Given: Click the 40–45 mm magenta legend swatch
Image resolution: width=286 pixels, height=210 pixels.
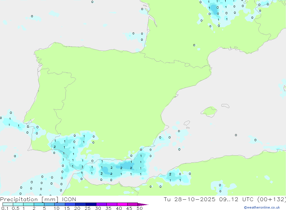Looking at the screenshot, I should coord(122,204).
